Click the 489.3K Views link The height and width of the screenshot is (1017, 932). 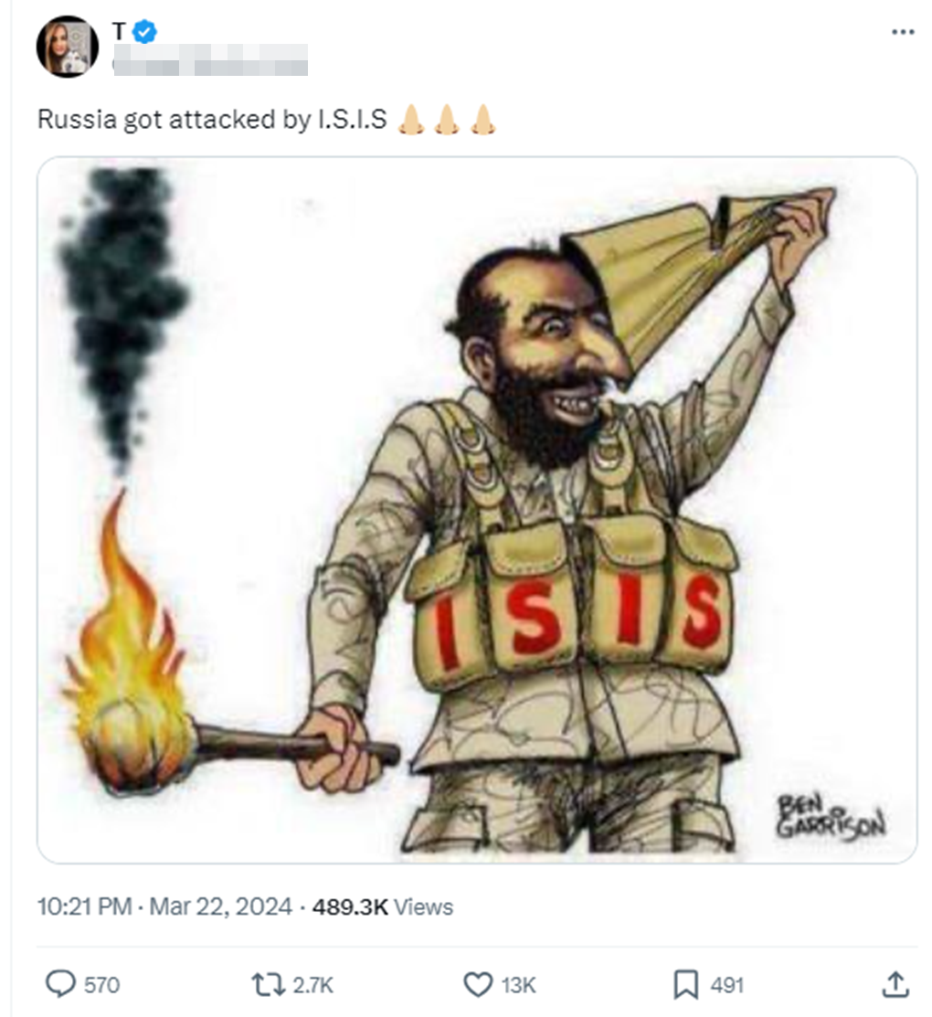pyautogui.click(x=377, y=908)
